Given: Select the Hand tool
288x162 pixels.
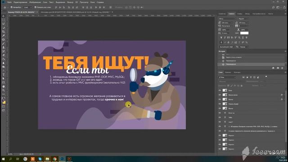Looking at the screenshot, I should pyautogui.click(x=4, y=86).
